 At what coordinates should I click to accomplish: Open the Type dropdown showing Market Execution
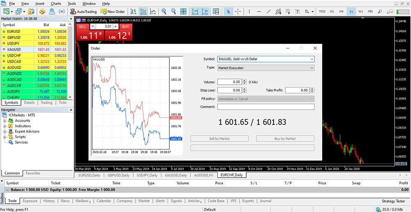[x=266, y=68]
